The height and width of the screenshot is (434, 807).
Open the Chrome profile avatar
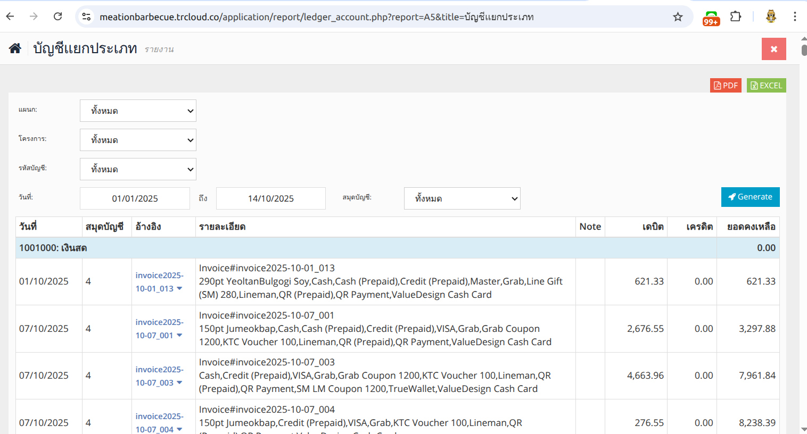pyautogui.click(x=771, y=16)
